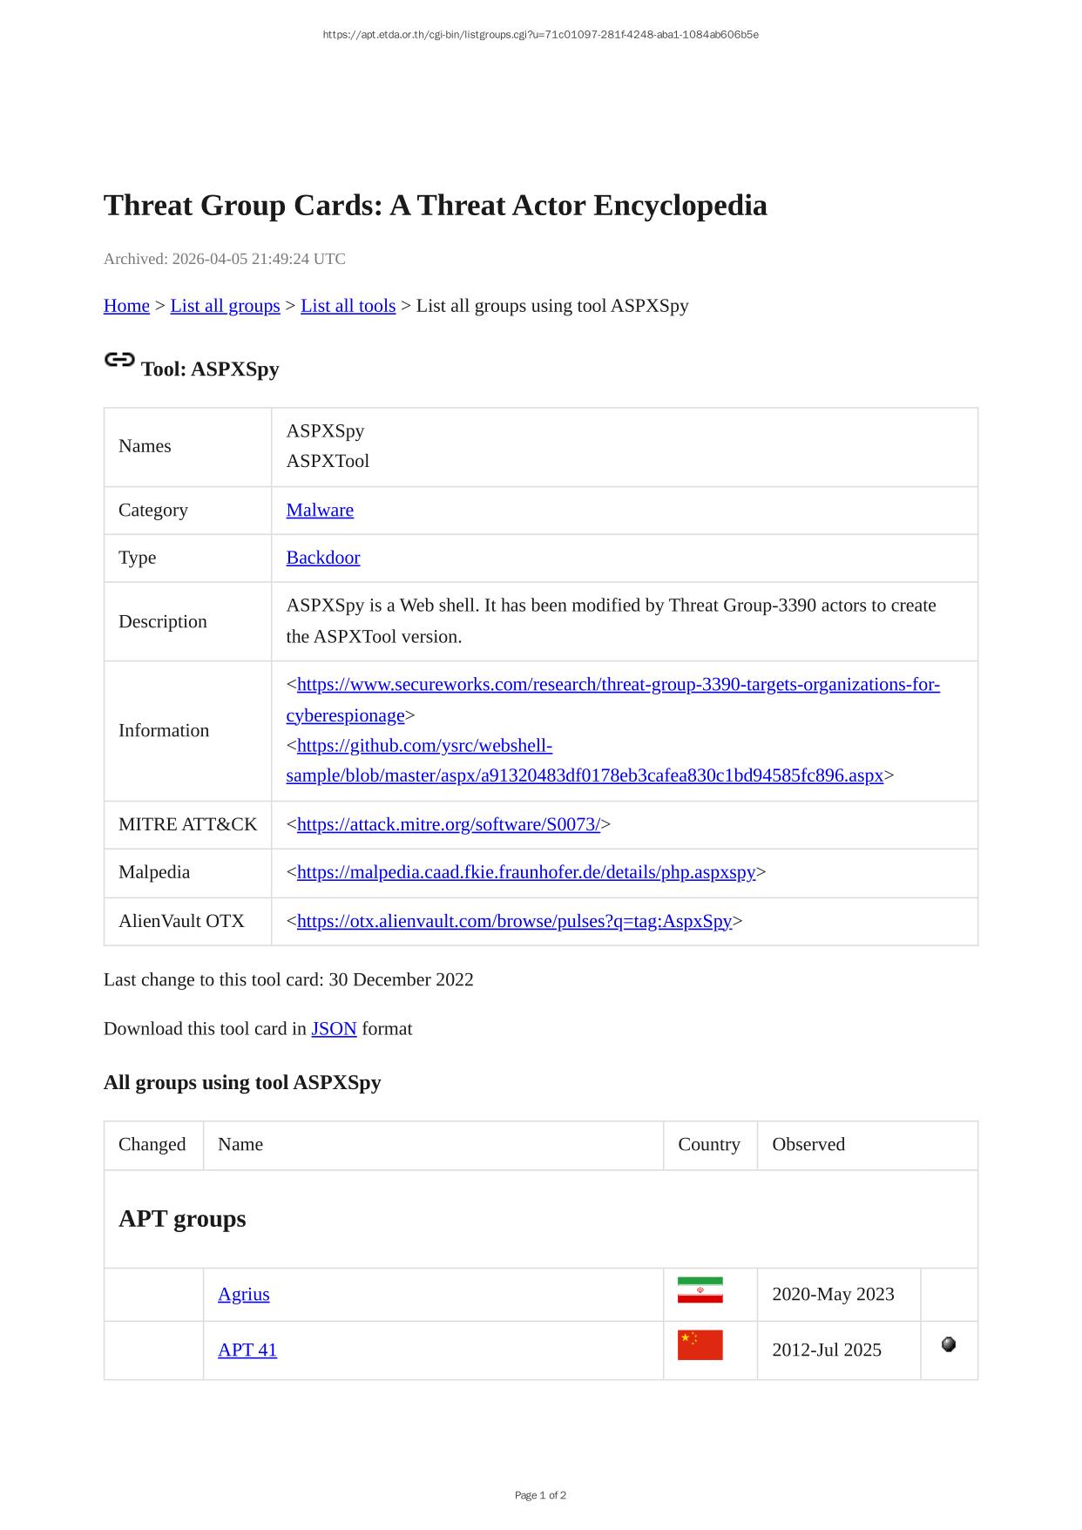Open the MITRE ATT&CK S0073 link
The width and height of the screenshot is (1082, 1530).
point(448,824)
